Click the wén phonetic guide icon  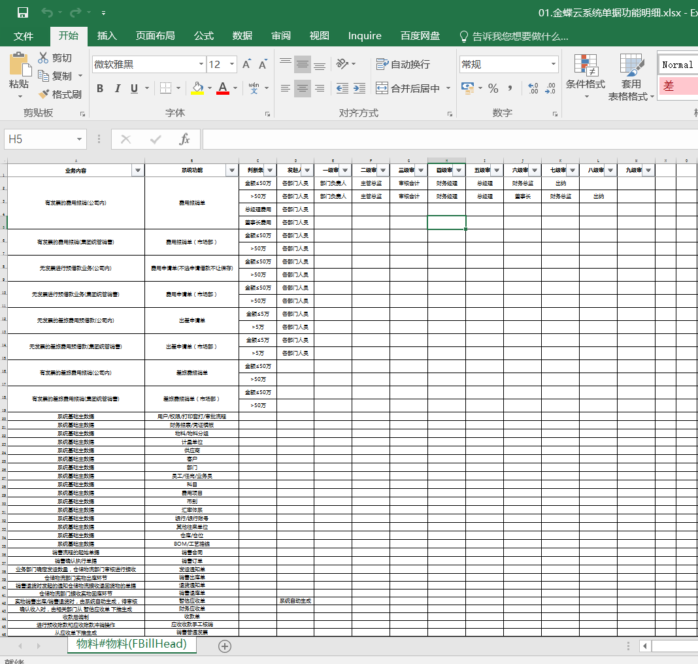(x=254, y=88)
